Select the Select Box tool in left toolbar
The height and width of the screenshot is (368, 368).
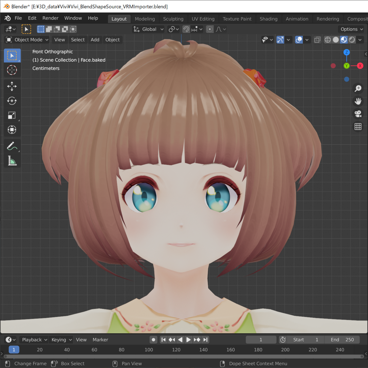(12, 56)
